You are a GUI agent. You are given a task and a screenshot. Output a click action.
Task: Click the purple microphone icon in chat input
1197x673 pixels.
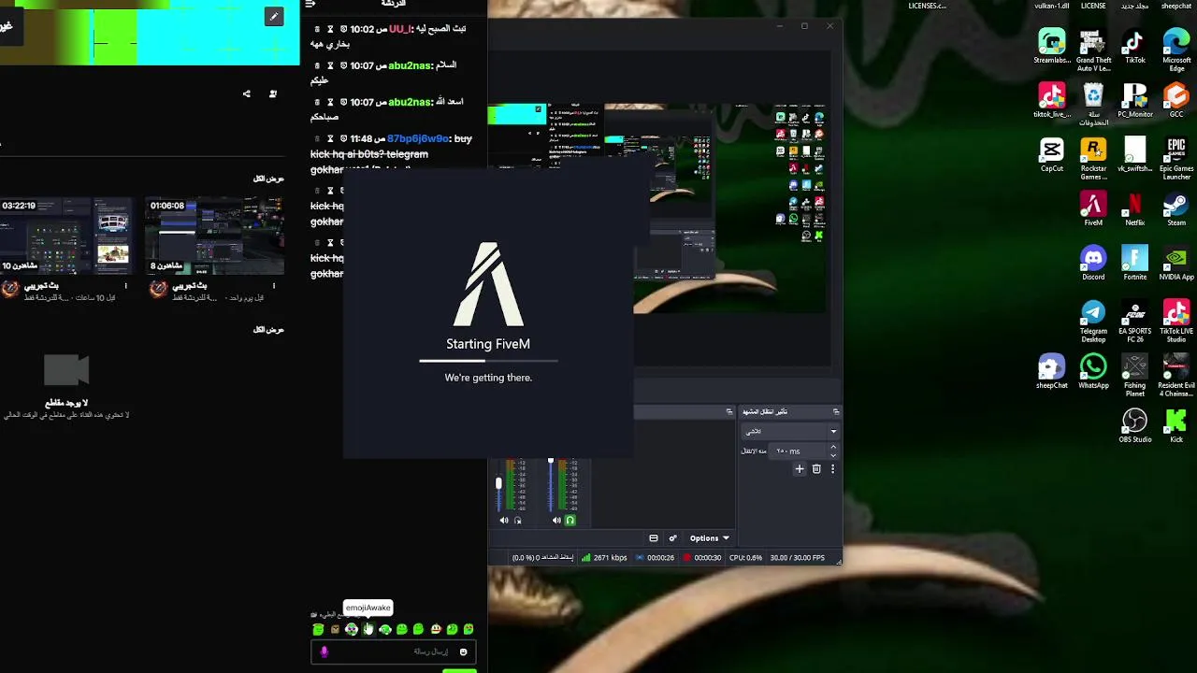(324, 652)
